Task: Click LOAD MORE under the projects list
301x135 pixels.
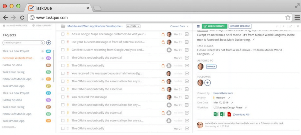Action: 9,127
